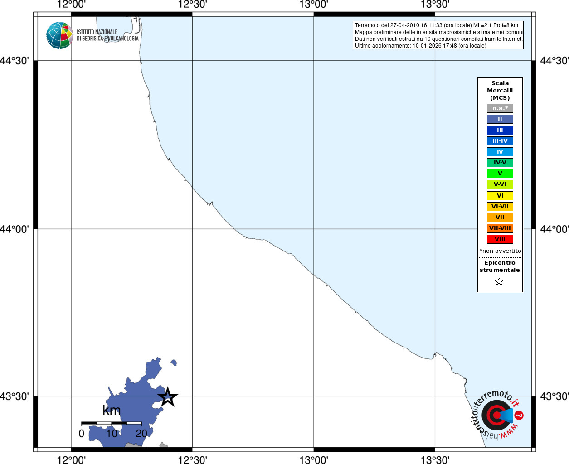Click the star symbol in the legend
569x464 pixels.
tap(499, 282)
